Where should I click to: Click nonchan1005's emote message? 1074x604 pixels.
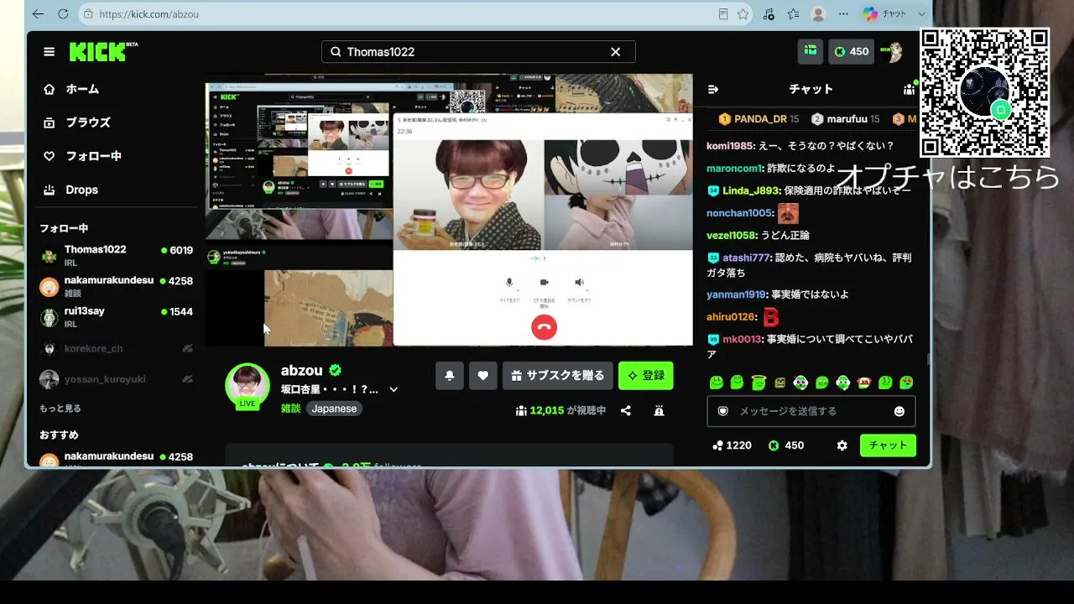click(788, 213)
